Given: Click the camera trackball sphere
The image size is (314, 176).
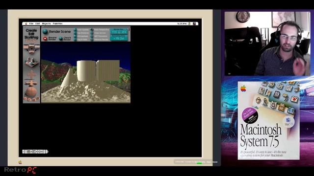Looking at the screenshot, I should point(31,92).
